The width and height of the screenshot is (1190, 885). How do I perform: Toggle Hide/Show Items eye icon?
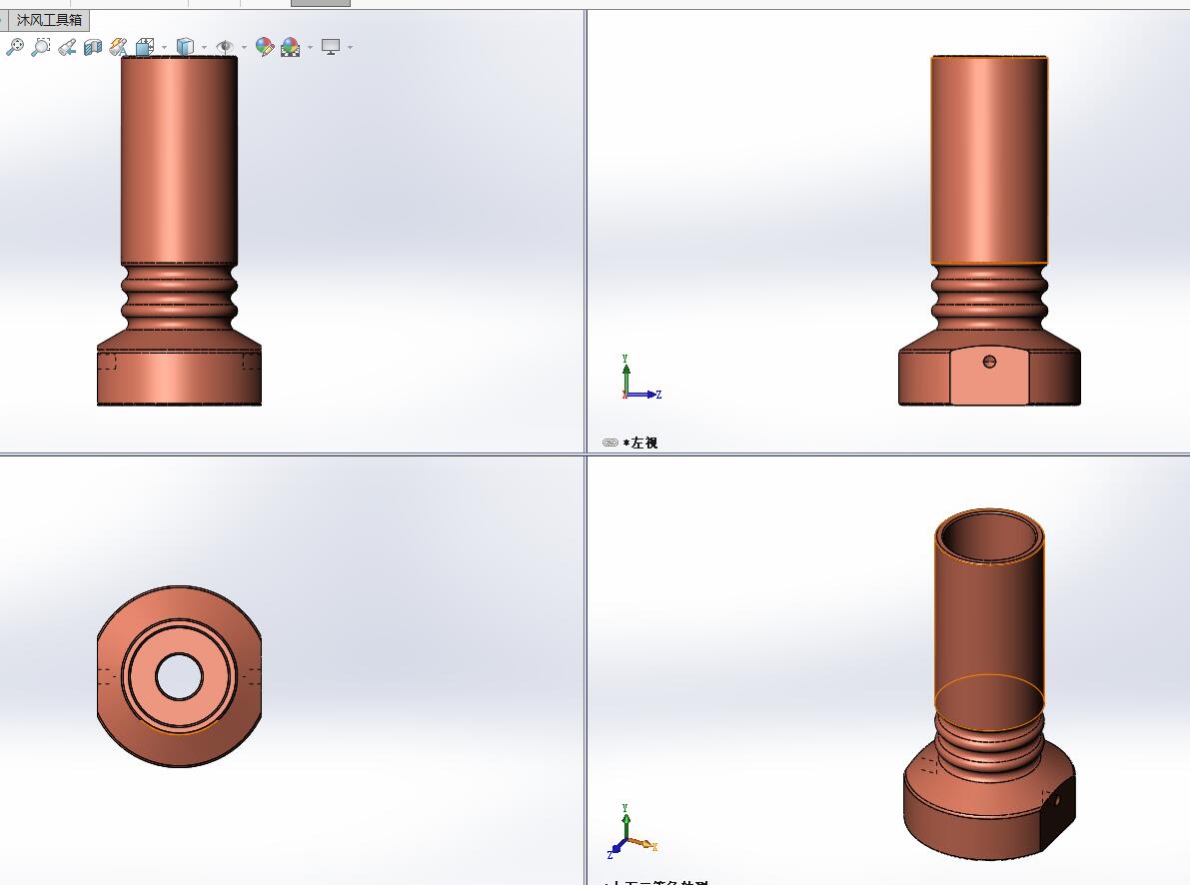tap(224, 47)
